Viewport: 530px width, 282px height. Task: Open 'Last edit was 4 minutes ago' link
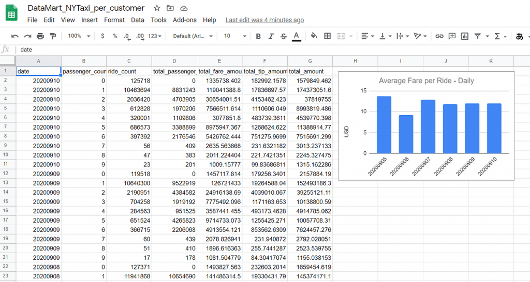pyautogui.click(x=264, y=20)
